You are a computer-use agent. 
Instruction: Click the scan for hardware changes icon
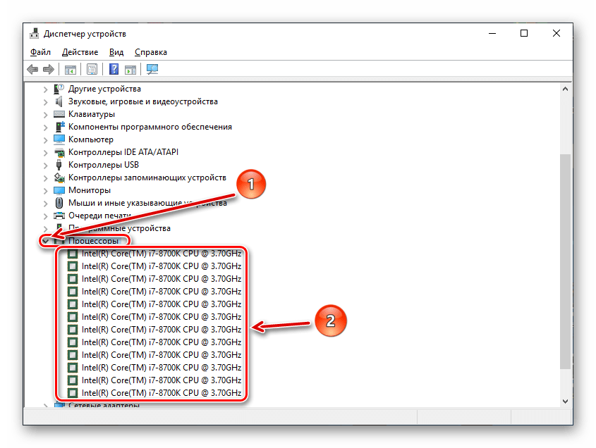point(152,70)
